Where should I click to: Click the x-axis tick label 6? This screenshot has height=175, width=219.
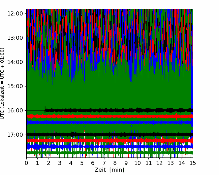(93, 163)
